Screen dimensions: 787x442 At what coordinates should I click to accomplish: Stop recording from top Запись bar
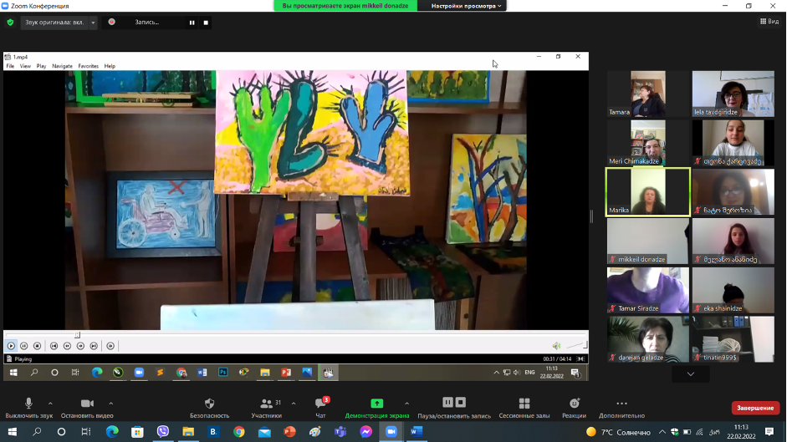tap(206, 23)
